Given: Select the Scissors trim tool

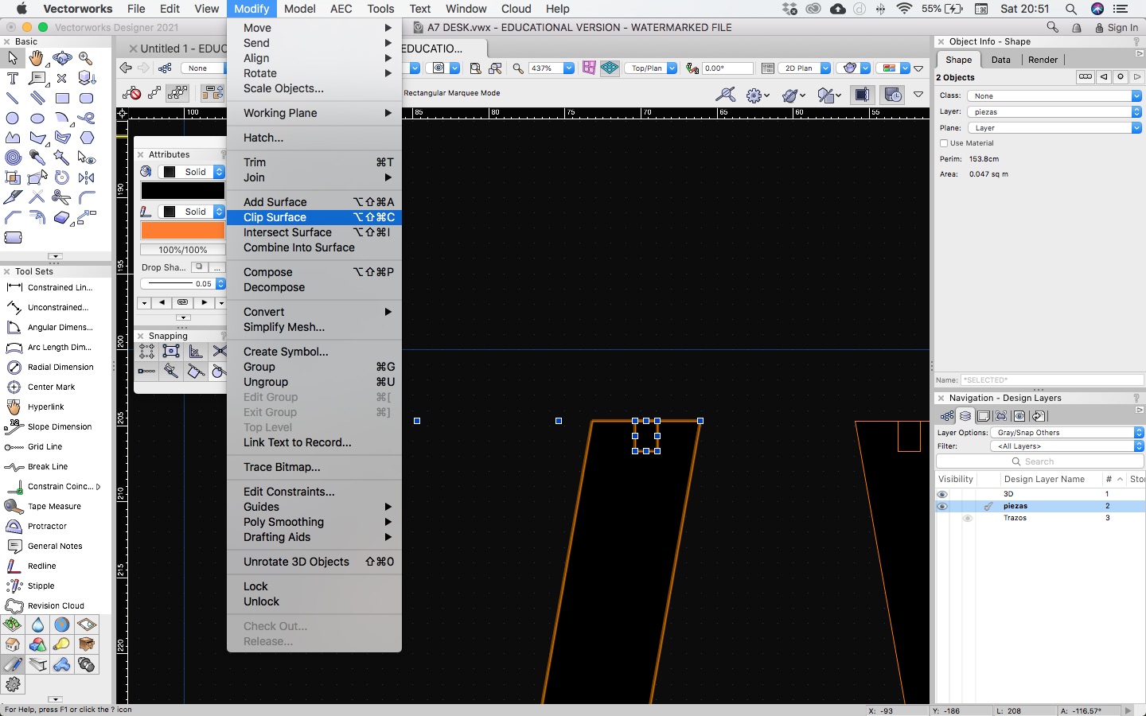Looking at the screenshot, I should tap(61, 197).
